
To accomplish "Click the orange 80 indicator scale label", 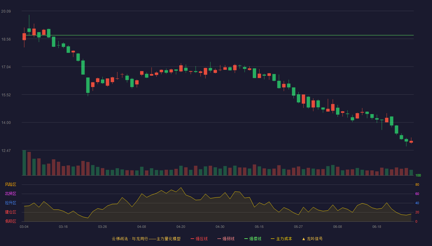I will click(x=417, y=184).
